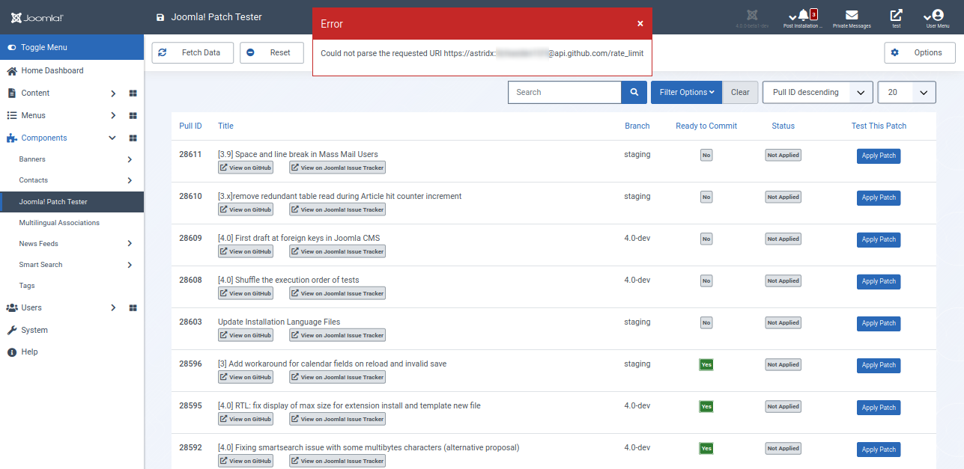Click the 'Yes' badge for pull 28596
Image resolution: width=964 pixels, height=469 pixels.
(706, 364)
